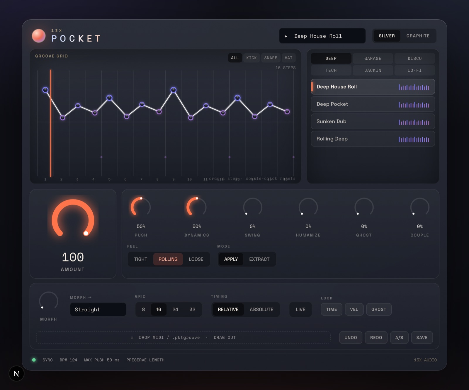Open the Lo-Fi preset category

[x=414, y=71]
